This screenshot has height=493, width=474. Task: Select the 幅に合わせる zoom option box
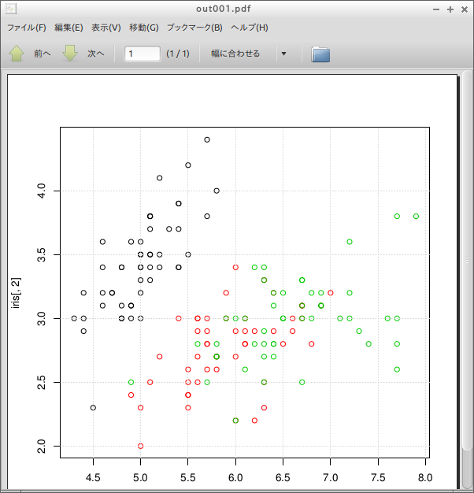235,54
